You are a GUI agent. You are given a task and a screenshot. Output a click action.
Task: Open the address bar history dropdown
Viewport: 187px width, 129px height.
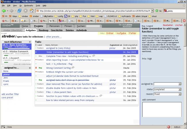click(x=152, y=11)
